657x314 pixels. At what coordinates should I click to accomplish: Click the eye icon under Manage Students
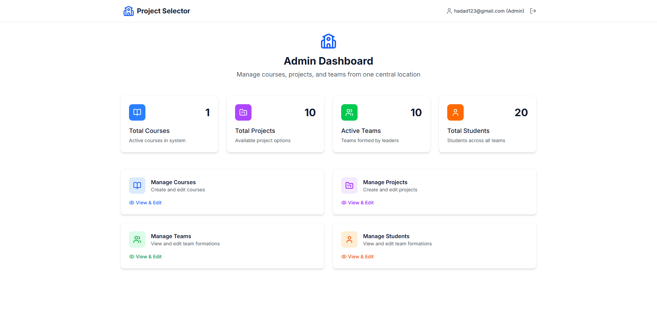coord(343,257)
